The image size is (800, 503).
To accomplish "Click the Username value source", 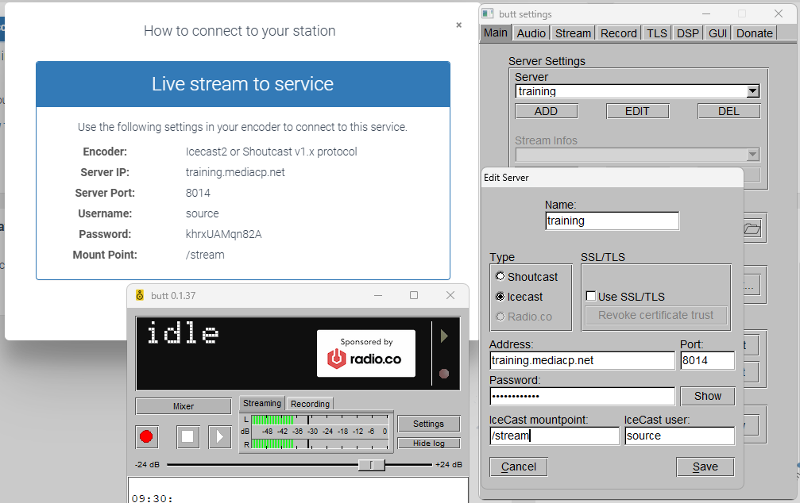I will coord(202,213).
